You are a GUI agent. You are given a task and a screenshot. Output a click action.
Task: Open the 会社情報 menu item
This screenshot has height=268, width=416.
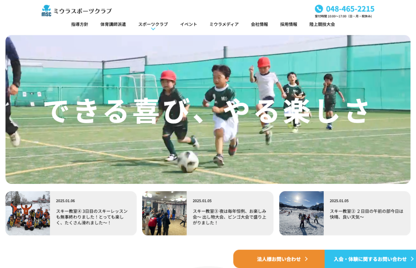click(x=260, y=24)
